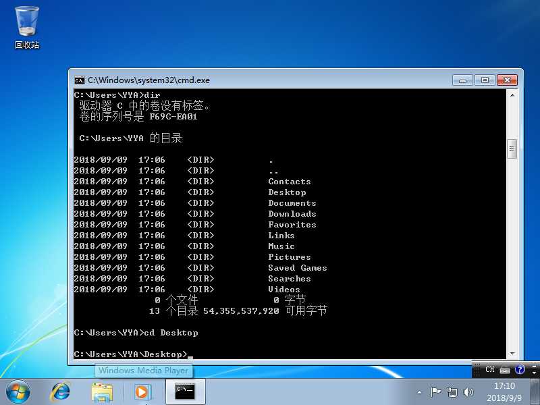This screenshot has width=540, height=405.
Task: Click the 'Music' directory entry
Action: (x=281, y=246)
